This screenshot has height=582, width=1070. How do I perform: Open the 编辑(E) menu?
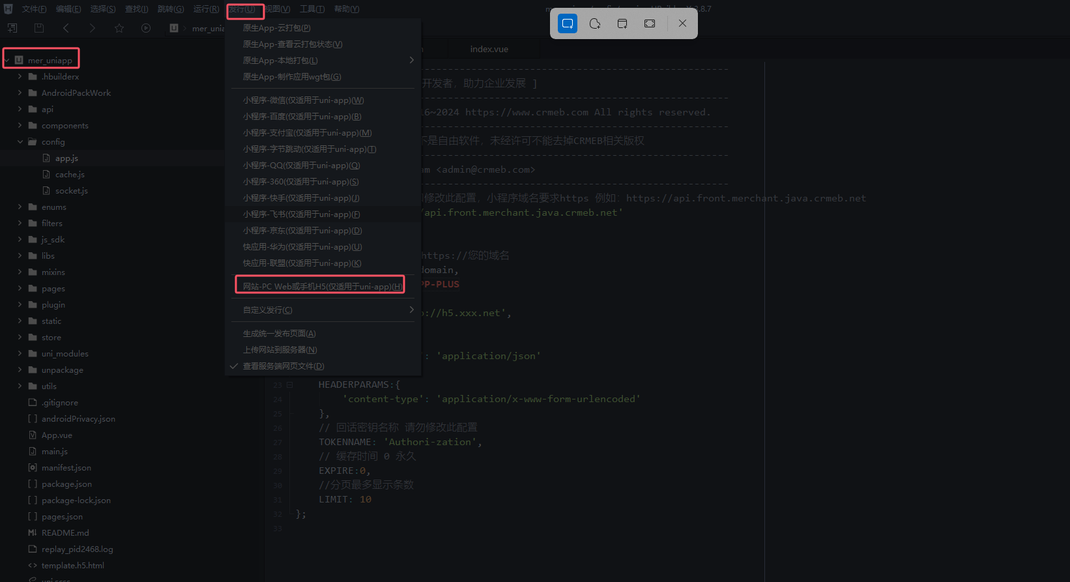(x=68, y=9)
